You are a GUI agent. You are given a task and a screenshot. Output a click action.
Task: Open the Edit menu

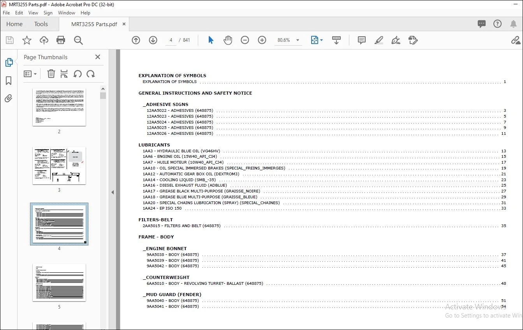19,13
